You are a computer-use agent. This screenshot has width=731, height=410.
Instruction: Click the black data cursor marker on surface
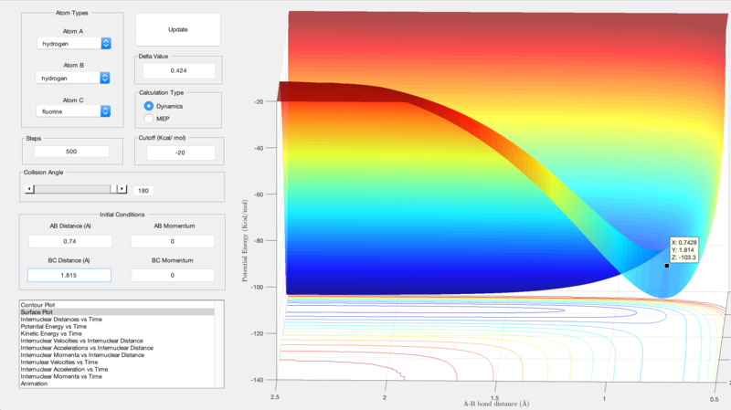pos(667,266)
